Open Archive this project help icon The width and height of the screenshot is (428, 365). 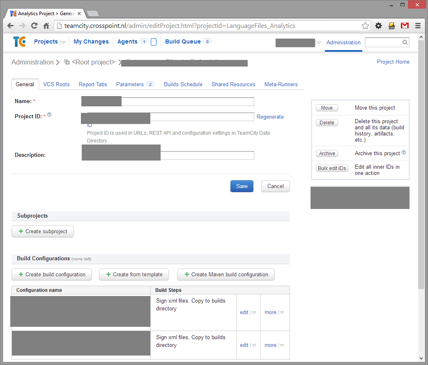coord(404,152)
